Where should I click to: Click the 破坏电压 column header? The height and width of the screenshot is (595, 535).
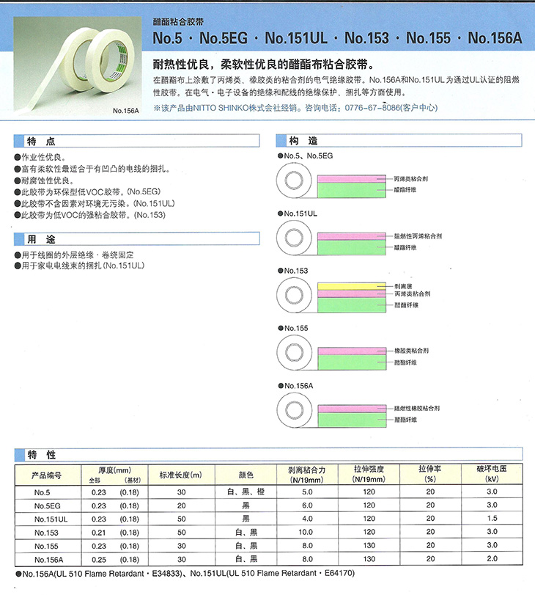492,473
